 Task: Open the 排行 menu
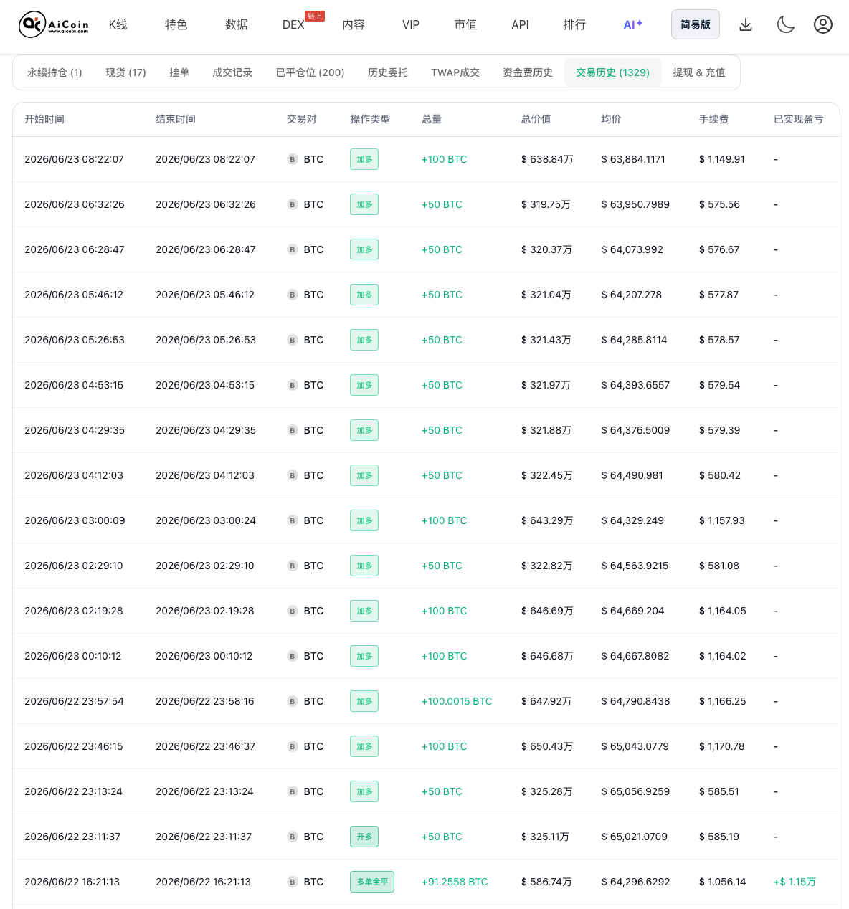point(574,24)
